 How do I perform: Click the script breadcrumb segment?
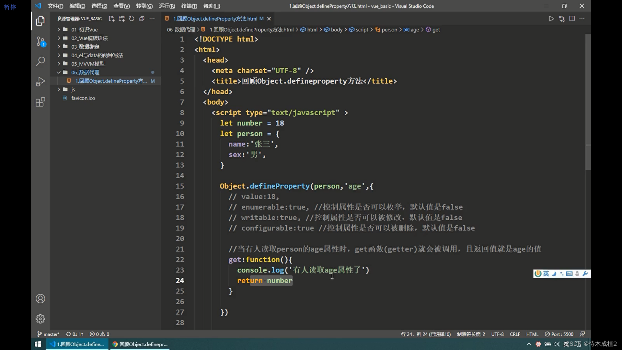tap(359, 30)
